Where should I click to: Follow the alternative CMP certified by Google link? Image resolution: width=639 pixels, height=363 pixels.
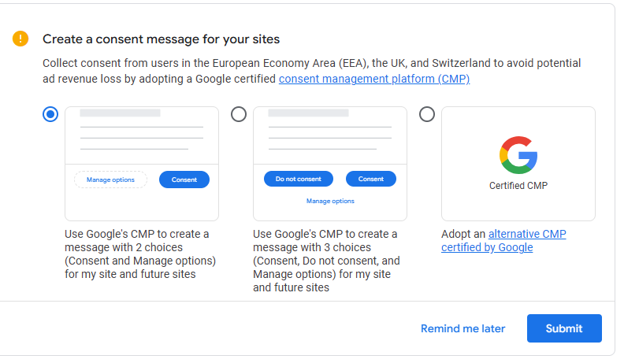(503, 240)
